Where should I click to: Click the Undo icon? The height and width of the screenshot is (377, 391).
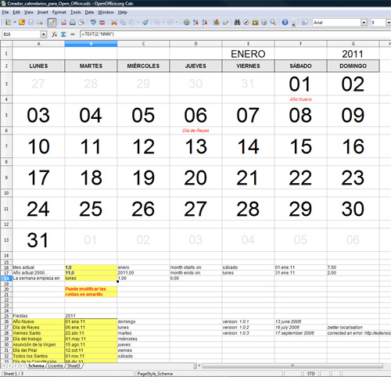point(156,23)
